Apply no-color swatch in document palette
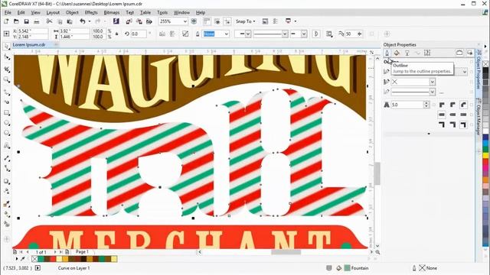The image size is (490, 275). (x=34, y=259)
